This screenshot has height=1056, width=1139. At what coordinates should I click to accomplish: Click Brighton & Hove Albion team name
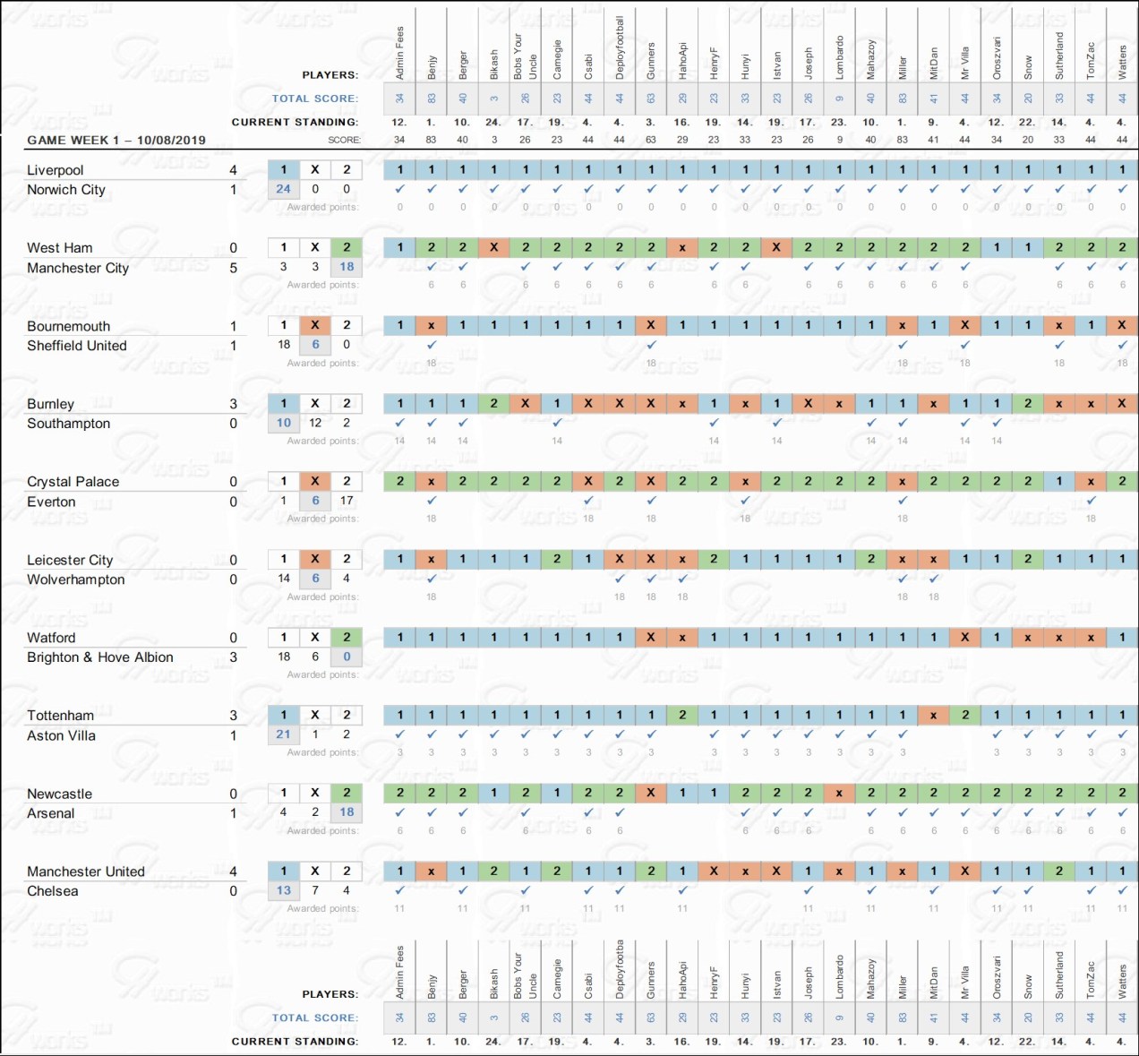tap(100, 657)
